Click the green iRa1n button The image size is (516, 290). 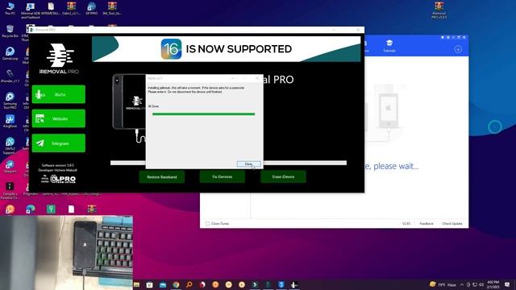tap(59, 94)
